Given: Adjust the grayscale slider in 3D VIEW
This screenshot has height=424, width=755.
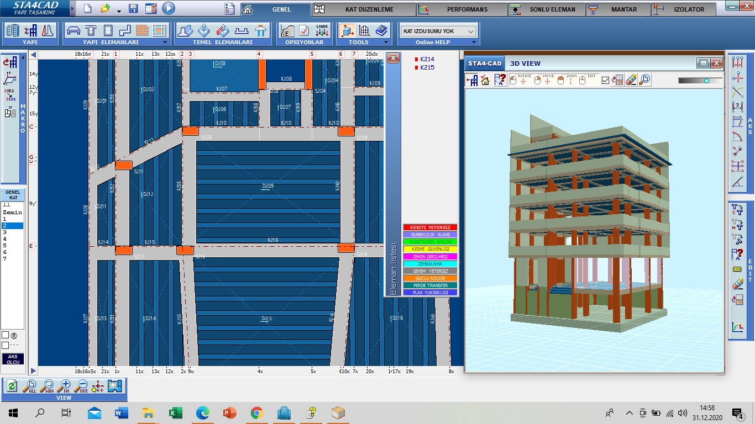Looking at the screenshot, I should click(x=700, y=81).
